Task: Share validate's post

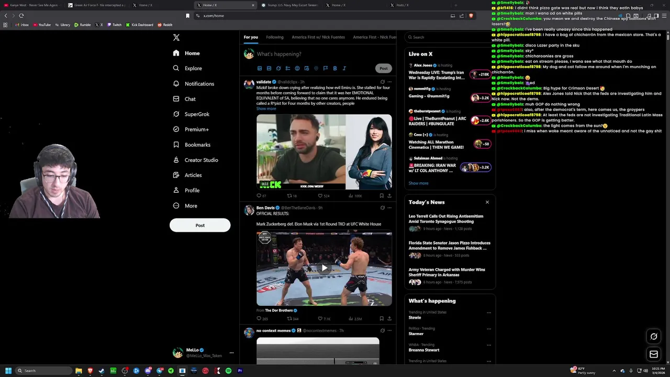Action: point(389,196)
